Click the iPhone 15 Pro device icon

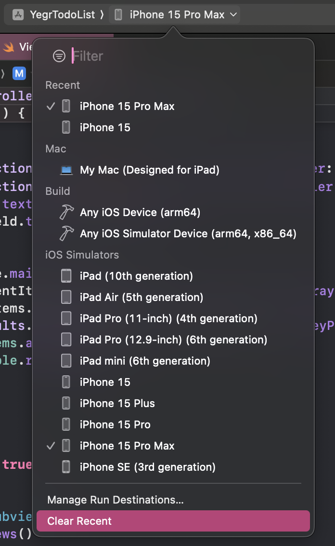[66, 424]
